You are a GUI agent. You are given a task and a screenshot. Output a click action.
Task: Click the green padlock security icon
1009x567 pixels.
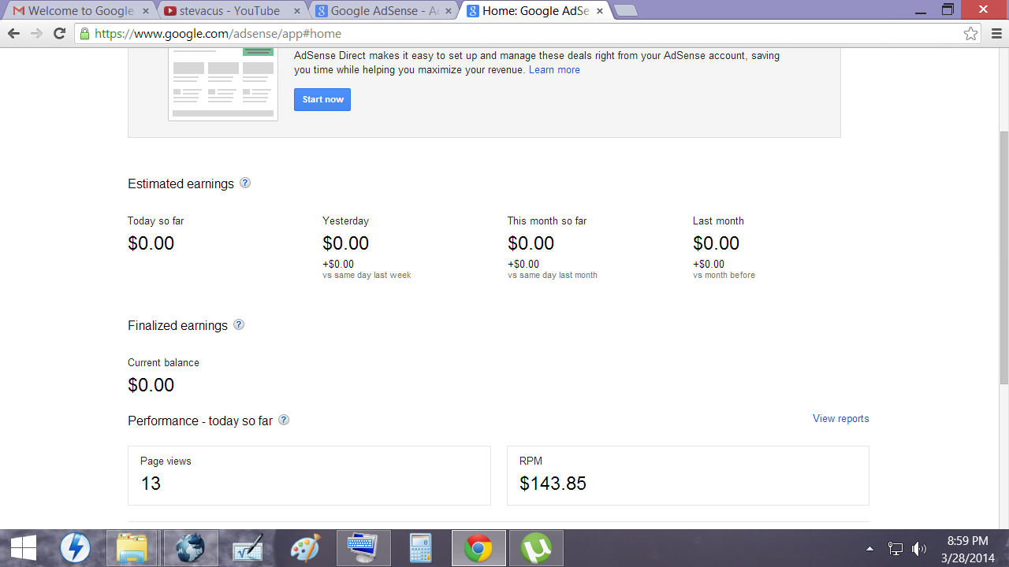tap(84, 34)
